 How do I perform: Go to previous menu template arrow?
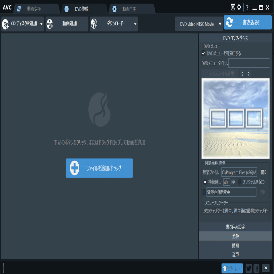[x=242, y=74]
